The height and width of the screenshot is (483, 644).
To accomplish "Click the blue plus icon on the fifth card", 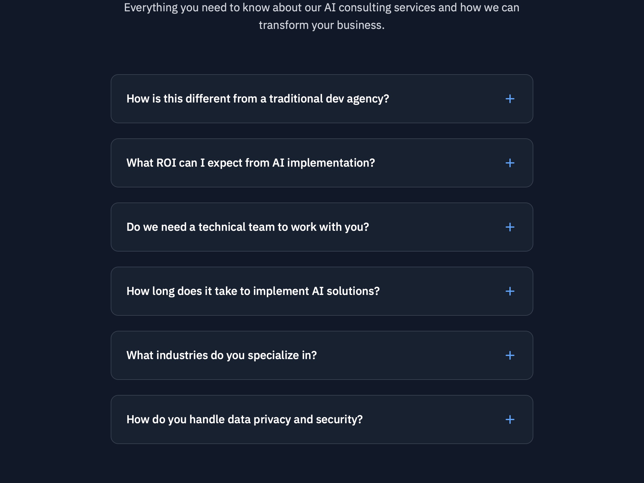I will [x=510, y=355].
